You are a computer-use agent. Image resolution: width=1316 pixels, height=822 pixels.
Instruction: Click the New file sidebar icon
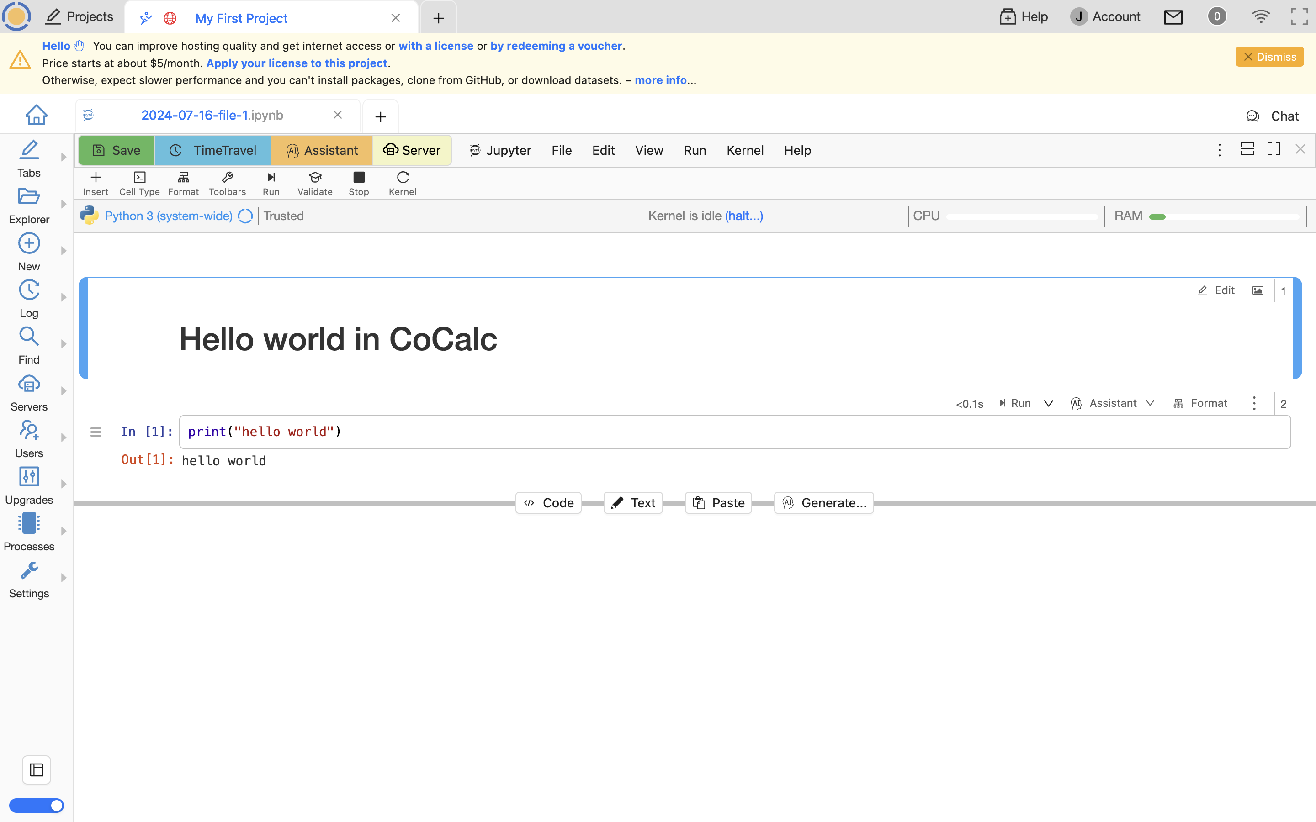(29, 252)
